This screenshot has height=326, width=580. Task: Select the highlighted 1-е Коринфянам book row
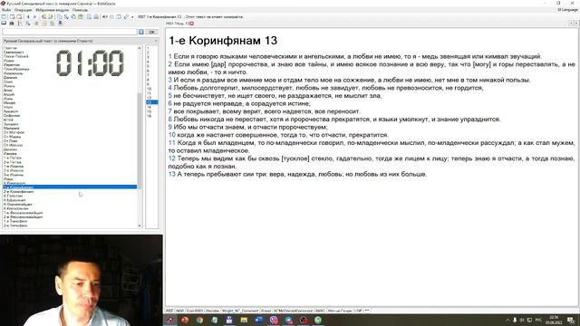[70, 187]
